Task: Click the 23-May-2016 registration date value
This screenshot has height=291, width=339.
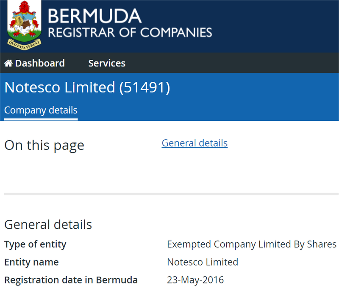Action: pos(195,280)
